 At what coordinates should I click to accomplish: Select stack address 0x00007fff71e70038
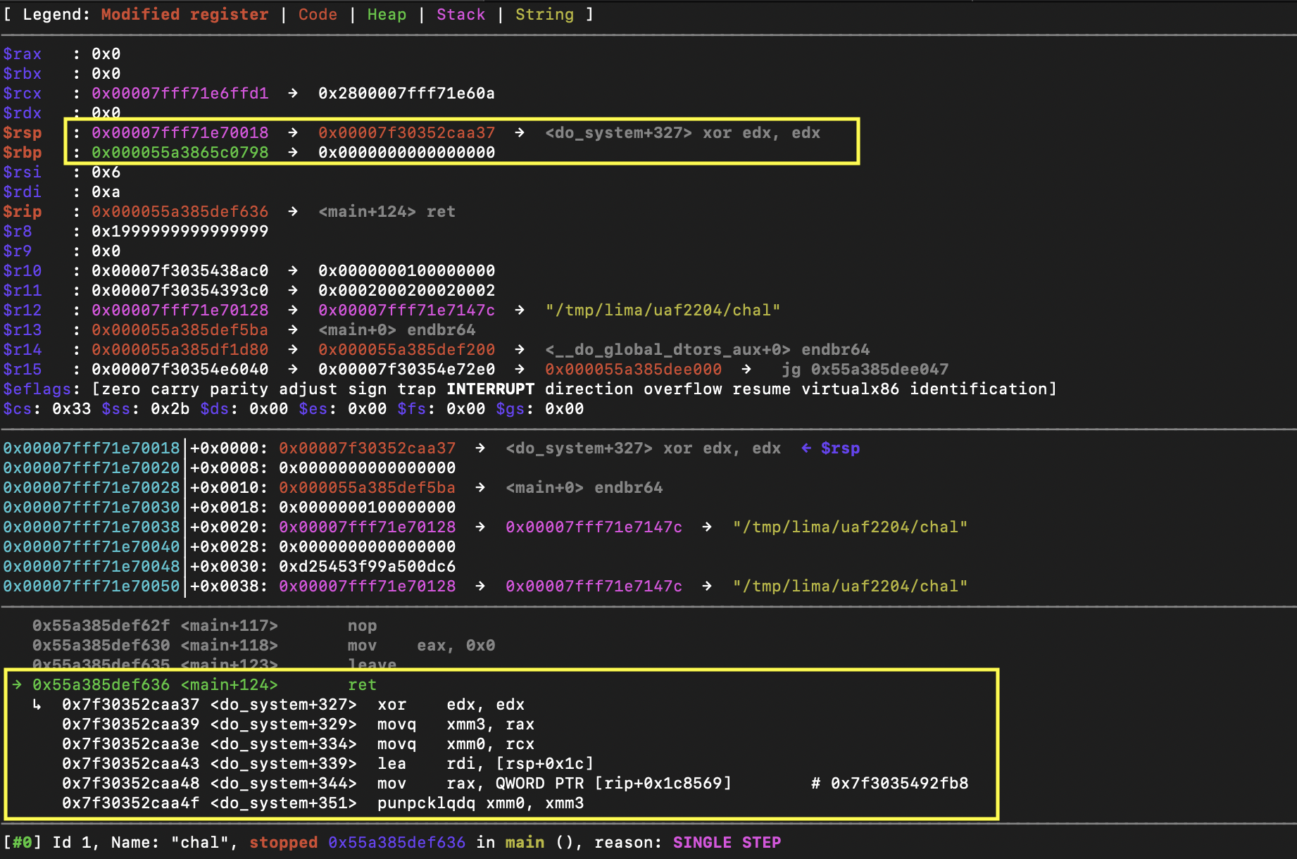[92, 527]
